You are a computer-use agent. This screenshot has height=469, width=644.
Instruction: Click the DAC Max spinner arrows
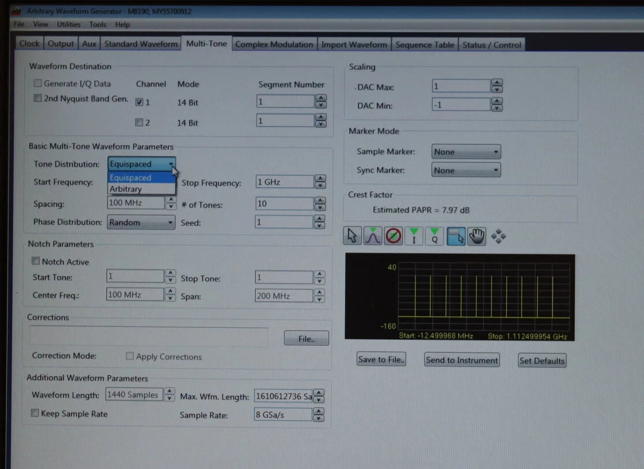point(496,86)
